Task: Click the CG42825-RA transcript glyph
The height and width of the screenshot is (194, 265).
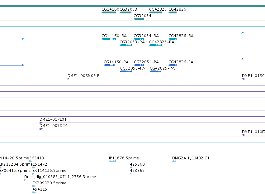Action: pos(155,45)
